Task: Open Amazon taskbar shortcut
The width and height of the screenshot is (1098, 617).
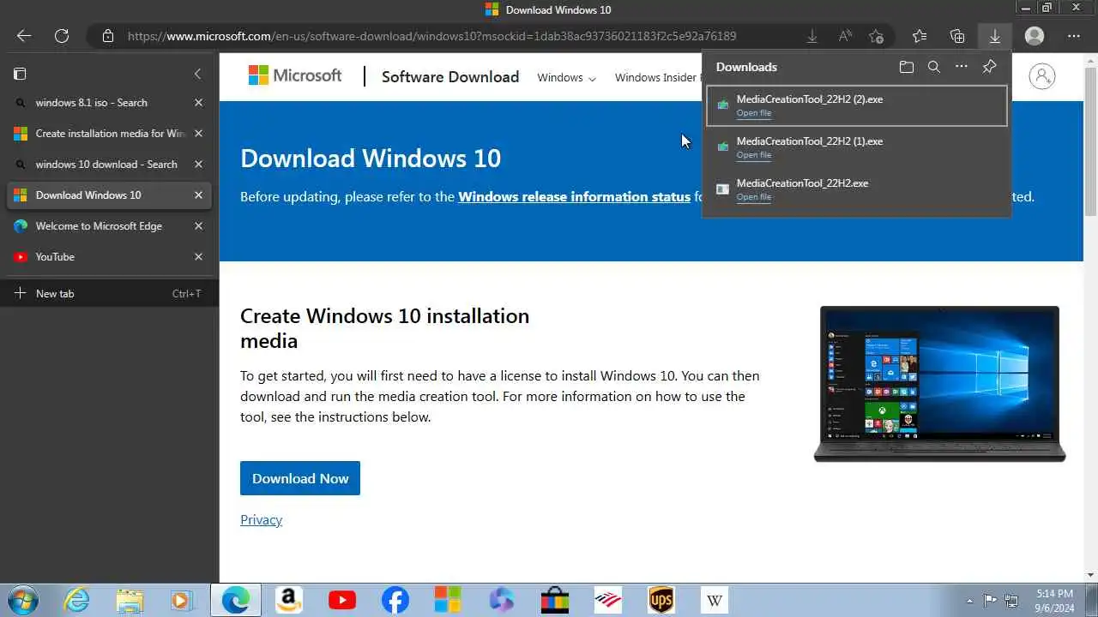Action: (x=288, y=600)
